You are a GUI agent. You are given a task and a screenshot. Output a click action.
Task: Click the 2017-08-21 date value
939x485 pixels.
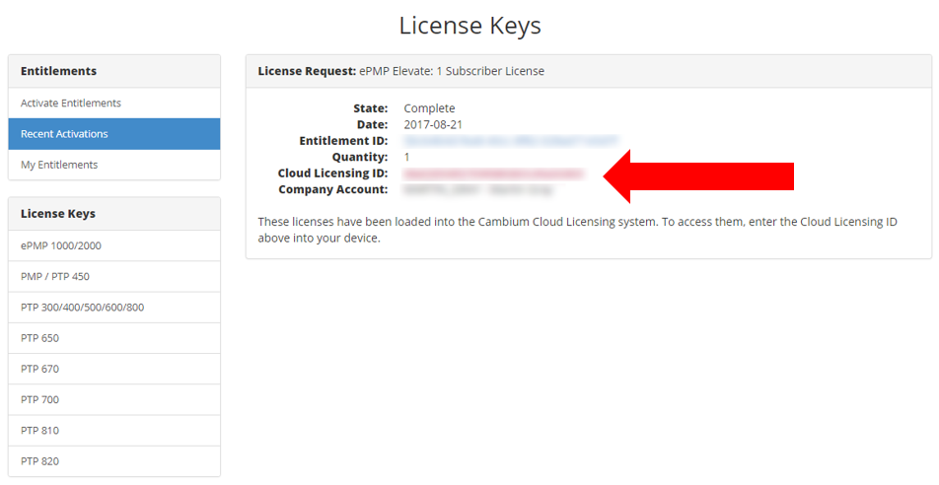coord(433,125)
